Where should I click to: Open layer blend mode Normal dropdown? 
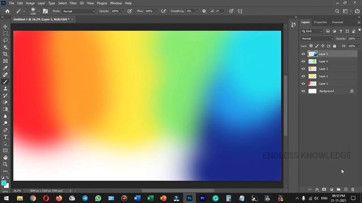[x=317, y=39]
